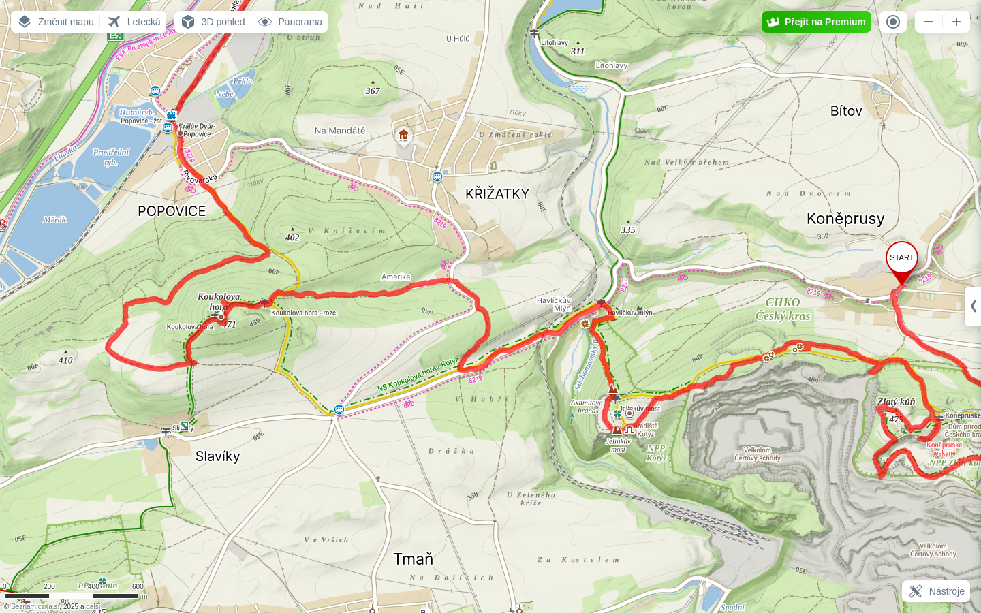Click the další attribution link
Viewport: 981px width, 613px height.
(x=93, y=606)
